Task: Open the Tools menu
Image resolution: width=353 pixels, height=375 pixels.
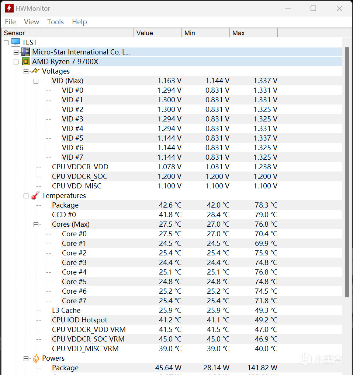Action: (55, 22)
